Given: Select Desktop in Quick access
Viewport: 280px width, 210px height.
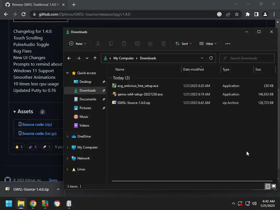Looking at the screenshot, I should (85, 82).
